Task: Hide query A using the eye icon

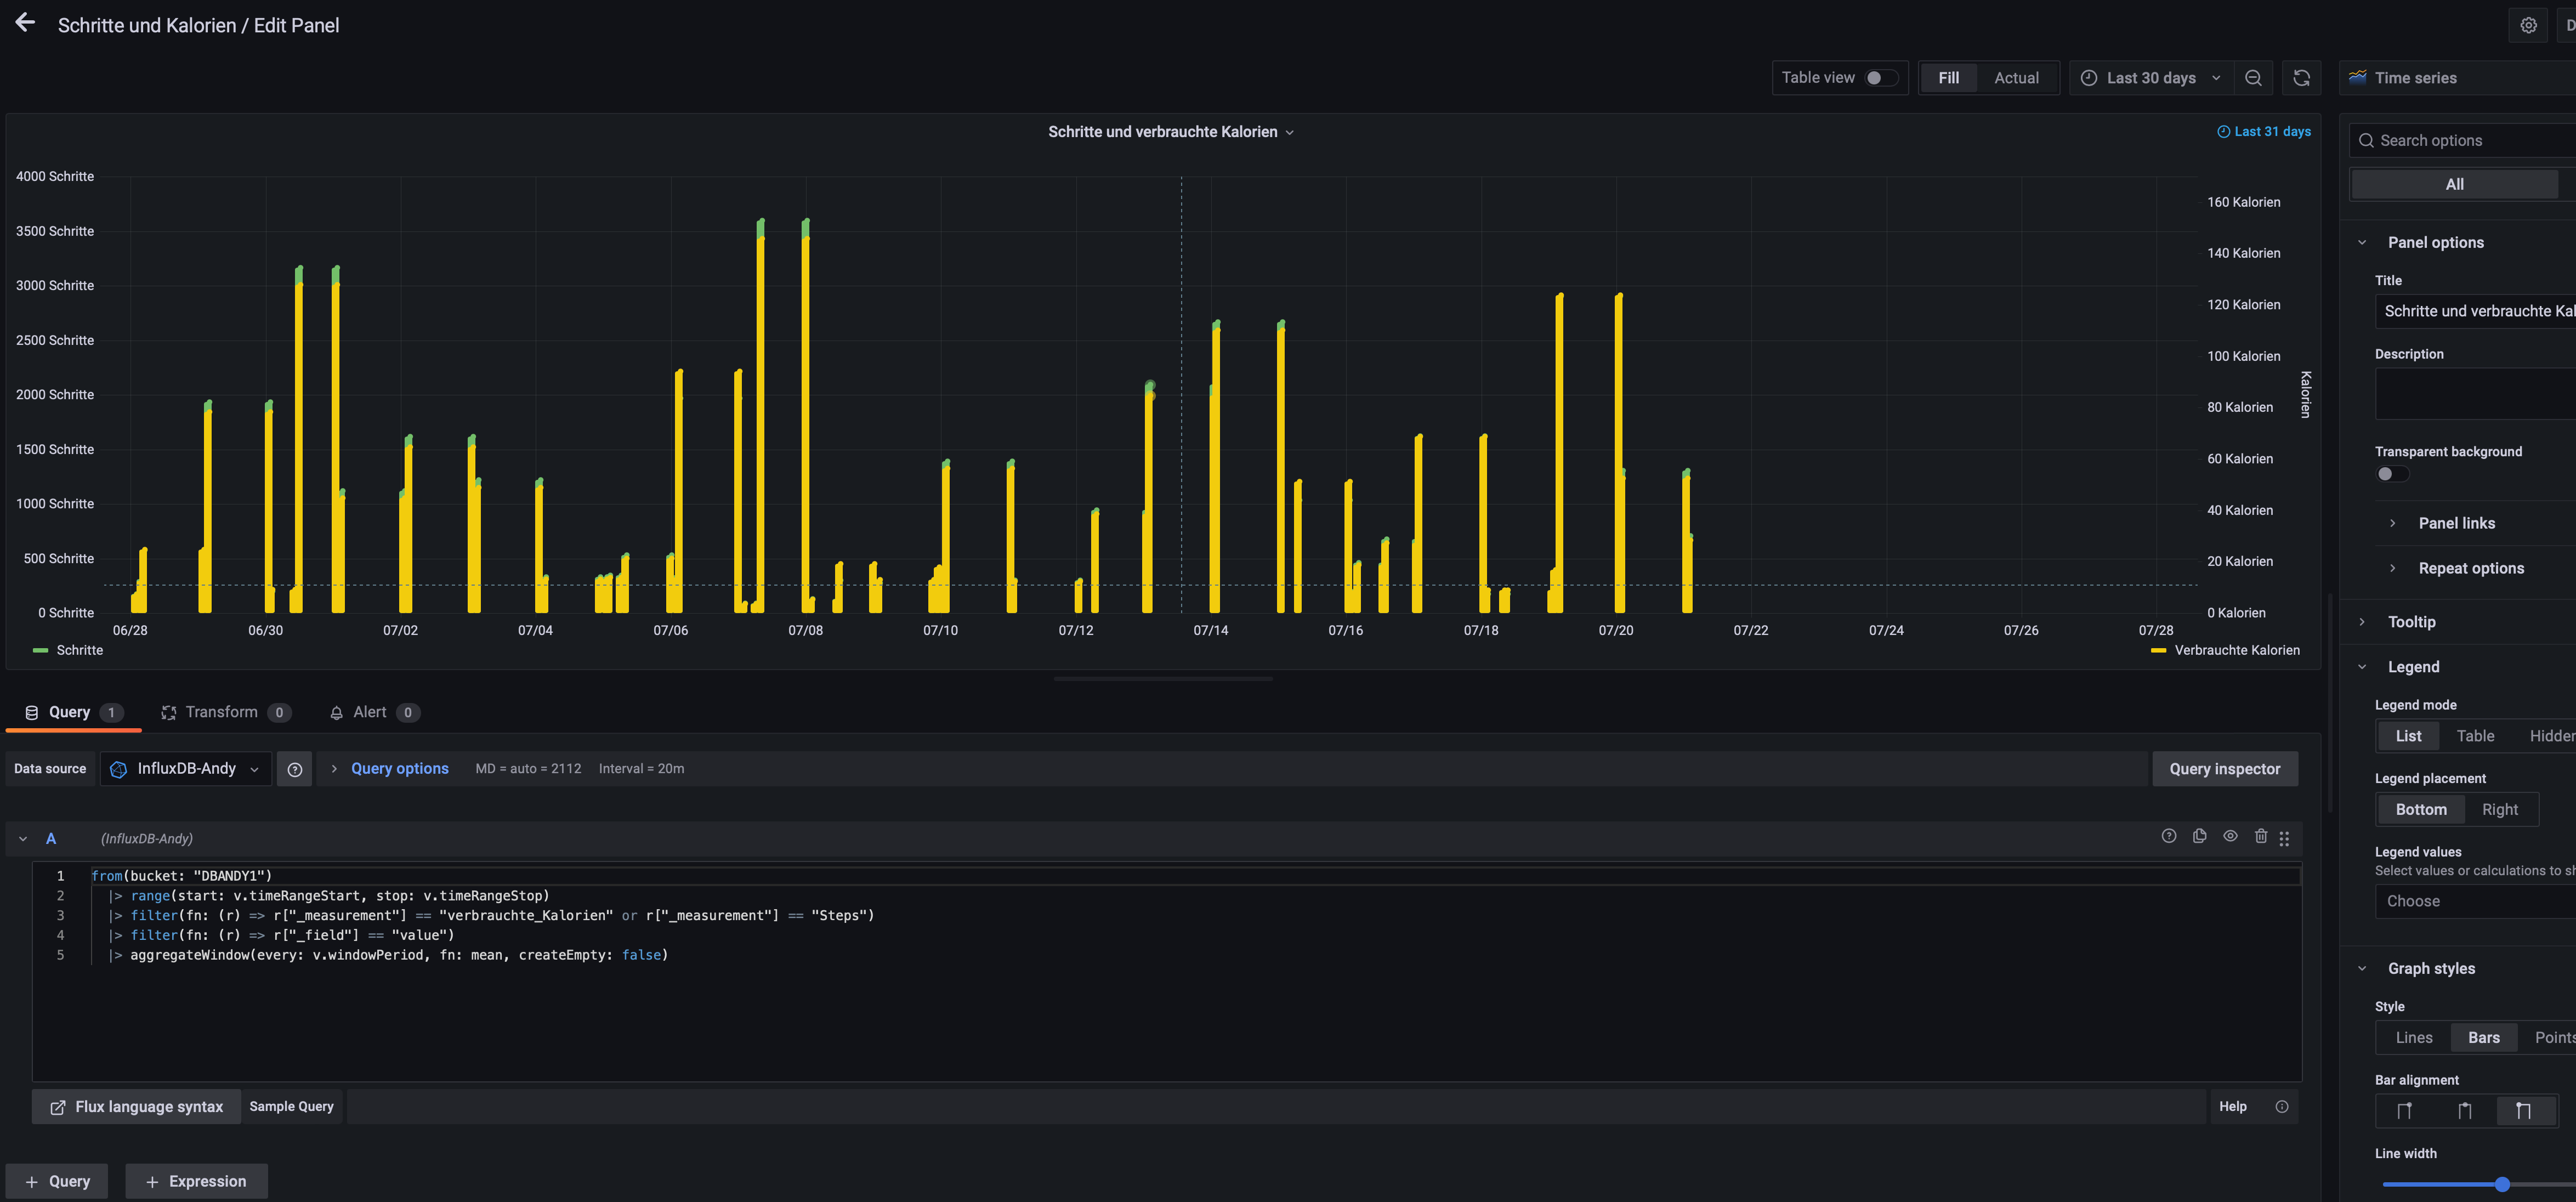Action: [2230, 836]
